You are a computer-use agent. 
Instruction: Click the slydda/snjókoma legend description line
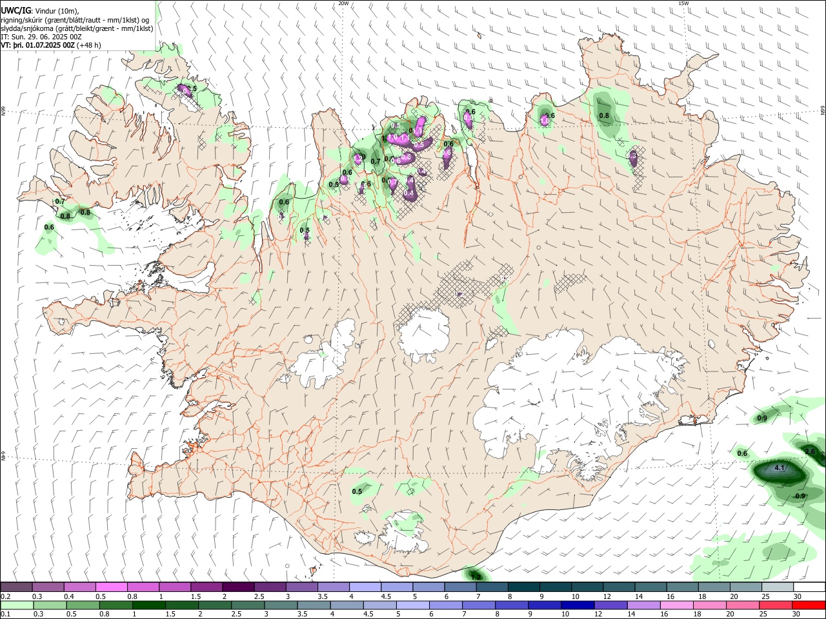(x=77, y=28)
